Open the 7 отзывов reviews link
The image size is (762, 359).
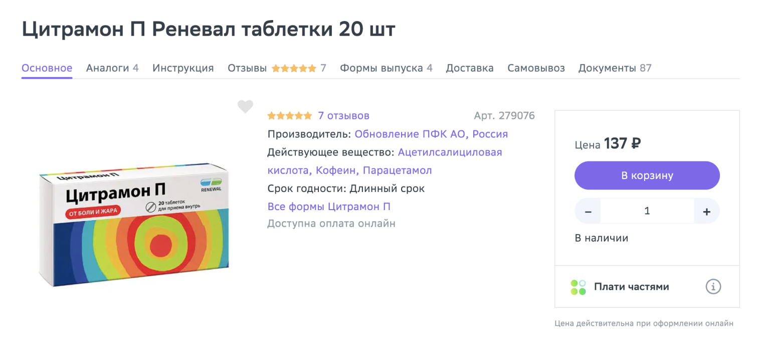343,116
